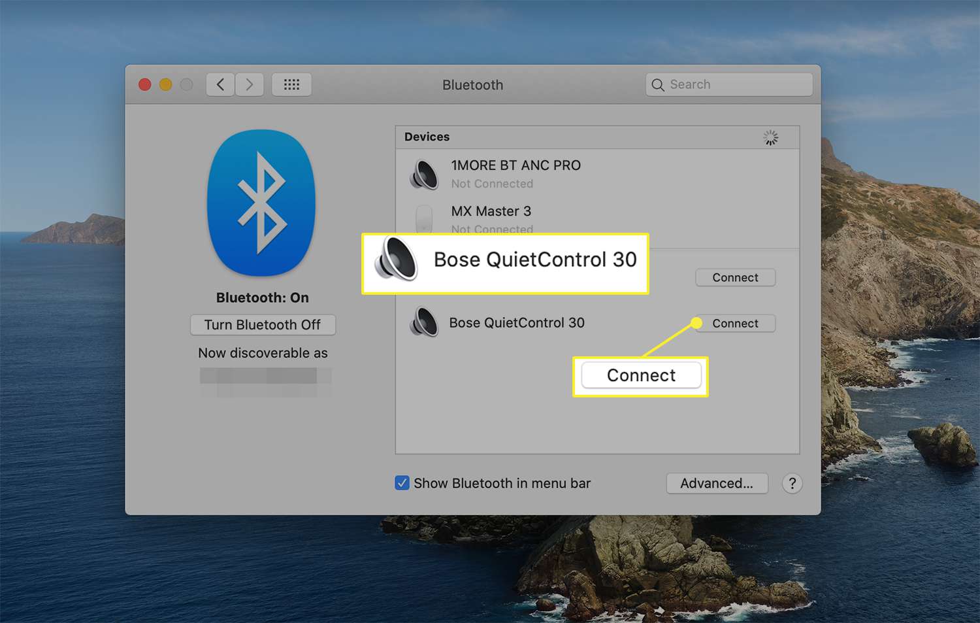Viewport: 980px width, 623px height.
Task: Click the Now discoverable as text
Action: (263, 353)
